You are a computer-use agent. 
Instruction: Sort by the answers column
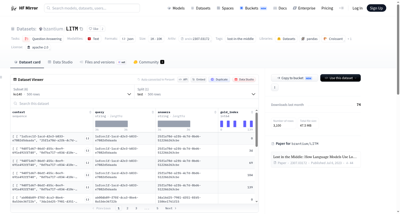[x=215, y=112]
